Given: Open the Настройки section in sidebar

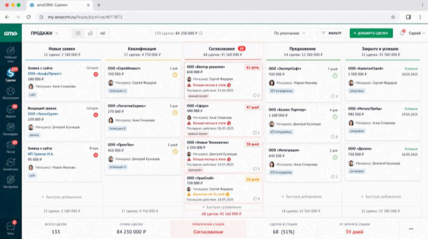Looking at the screenshot, I should point(11,182).
